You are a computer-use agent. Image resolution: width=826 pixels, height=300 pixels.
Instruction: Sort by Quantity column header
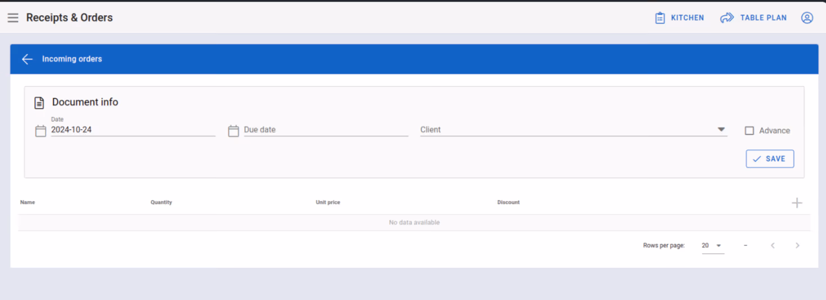(161, 202)
